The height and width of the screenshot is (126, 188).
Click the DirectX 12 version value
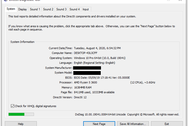pos(80,98)
